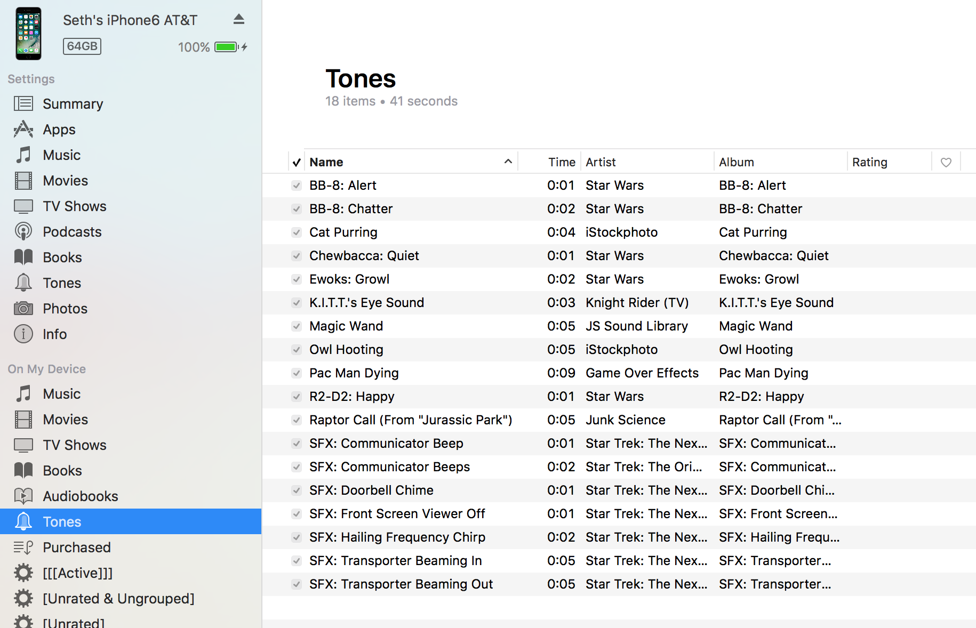
Task: Toggle the Cat Purring checkbox
Action: pyautogui.click(x=297, y=232)
